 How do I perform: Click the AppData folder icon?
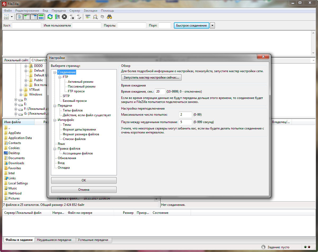point(6,133)
